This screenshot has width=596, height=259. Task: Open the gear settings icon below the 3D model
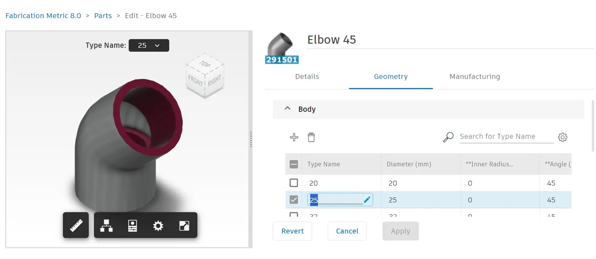point(158,225)
